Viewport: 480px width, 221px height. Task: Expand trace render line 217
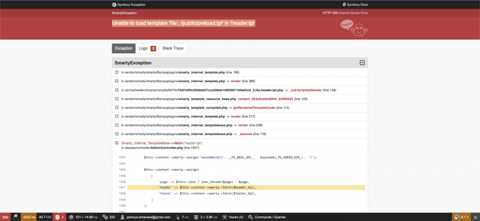click(x=117, y=116)
